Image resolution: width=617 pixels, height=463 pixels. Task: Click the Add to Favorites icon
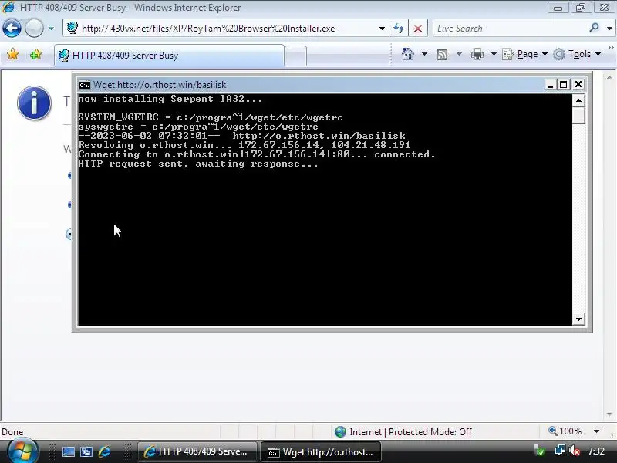(35, 54)
